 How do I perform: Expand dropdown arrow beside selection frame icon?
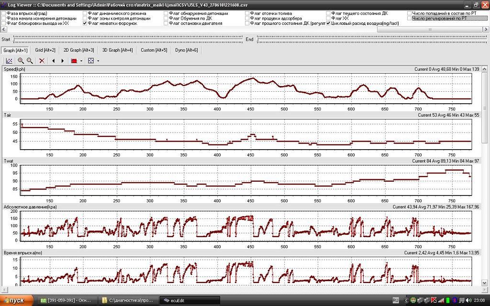tap(98, 61)
